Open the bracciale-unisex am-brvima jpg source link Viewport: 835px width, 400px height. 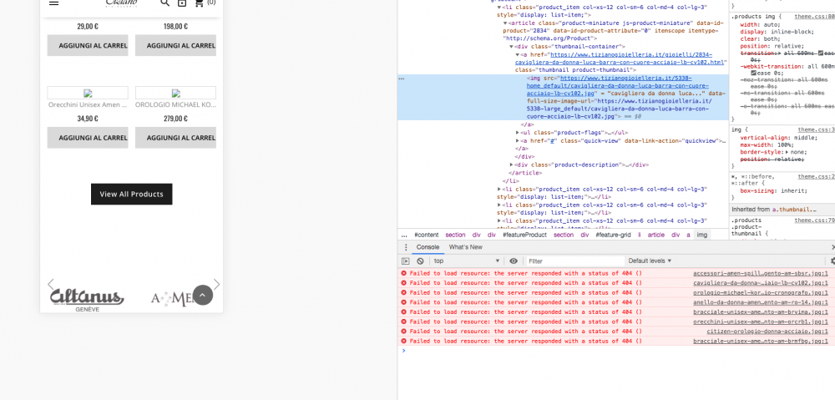tap(761, 312)
